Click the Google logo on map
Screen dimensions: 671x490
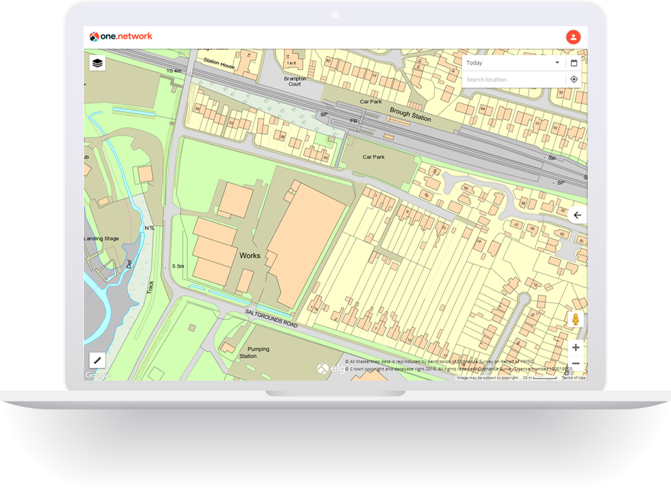point(97,375)
